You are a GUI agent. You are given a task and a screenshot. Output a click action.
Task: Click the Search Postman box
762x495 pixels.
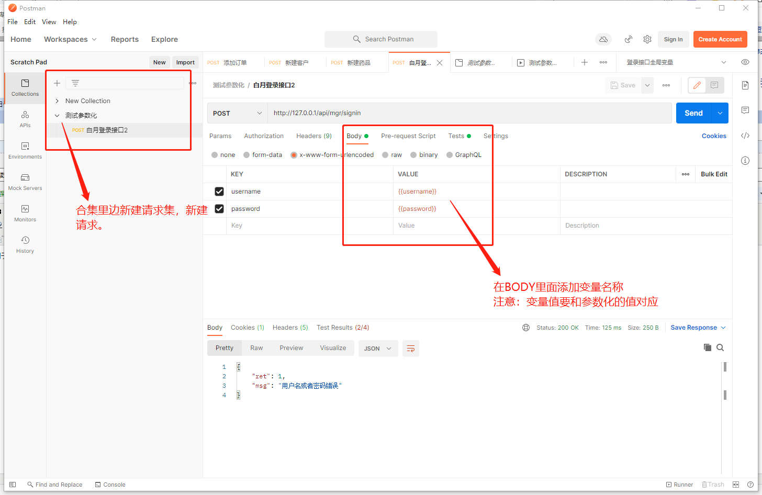(x=381, y=39)
